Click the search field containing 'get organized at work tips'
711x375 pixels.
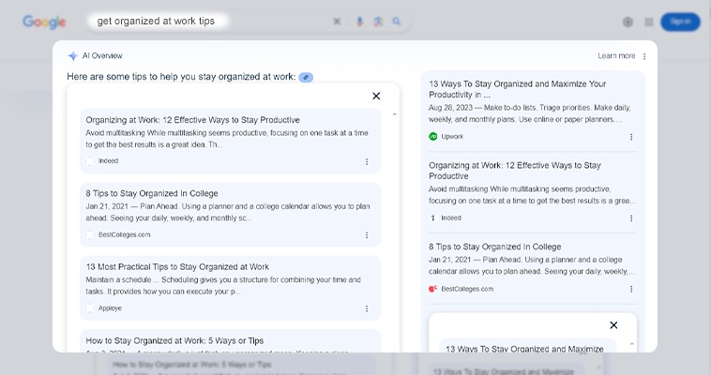[206, 22]
